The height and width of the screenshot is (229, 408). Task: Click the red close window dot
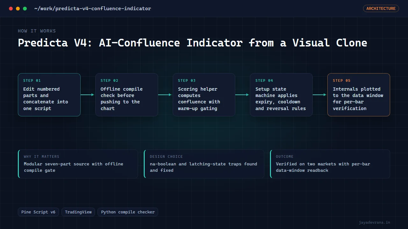tap(11, 9)
